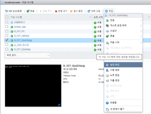Click the powered-off ZABBIX5.2 VM icon

12,23
